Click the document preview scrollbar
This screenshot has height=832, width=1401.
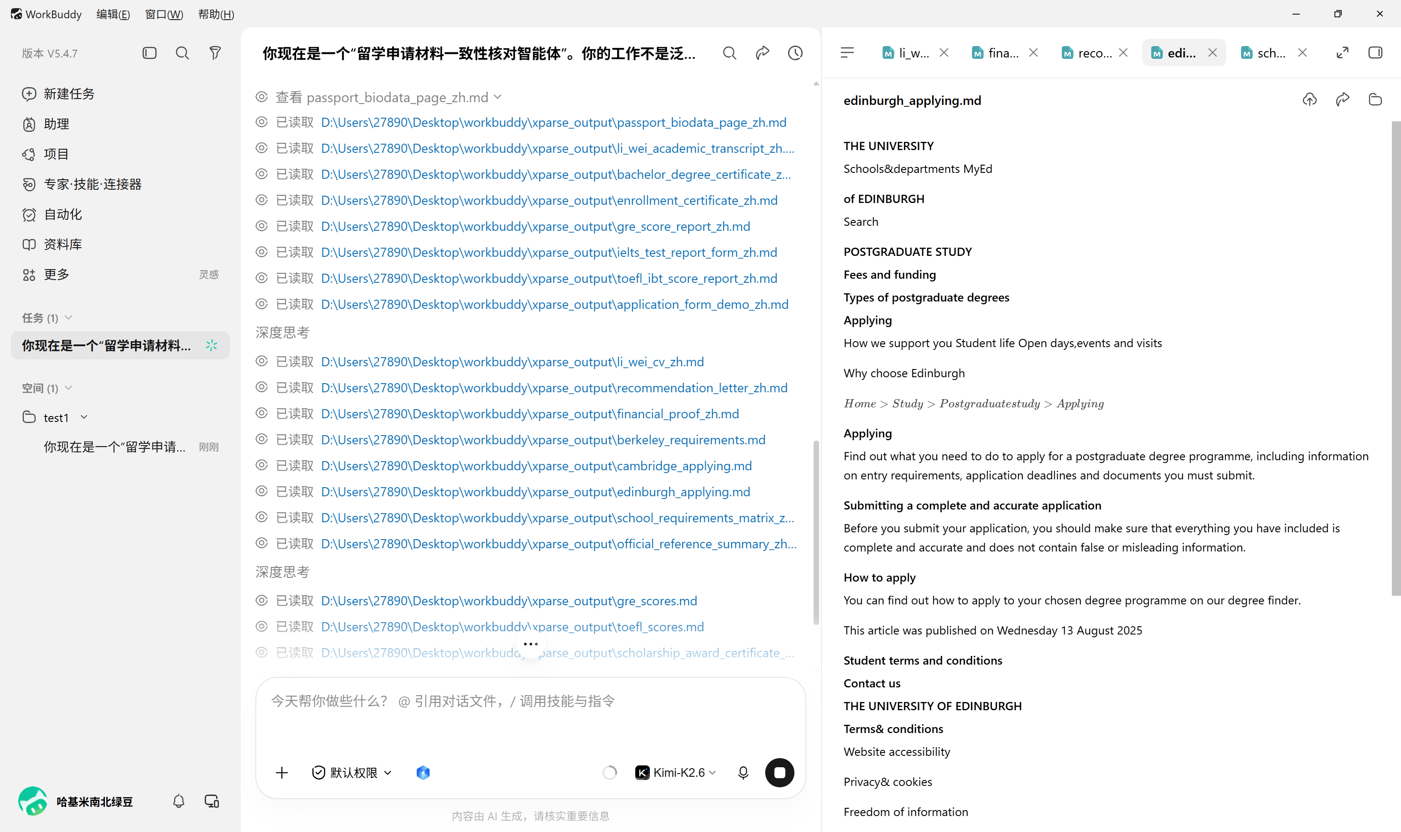point(1396,359)
